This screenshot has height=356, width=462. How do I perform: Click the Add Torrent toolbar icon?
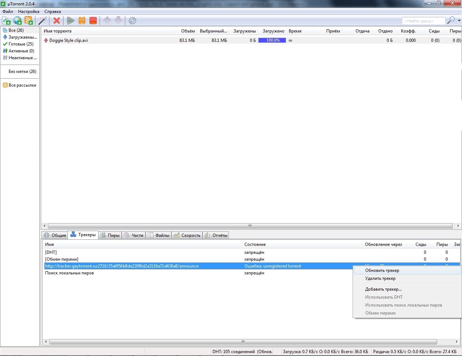(x=6, y=21)
